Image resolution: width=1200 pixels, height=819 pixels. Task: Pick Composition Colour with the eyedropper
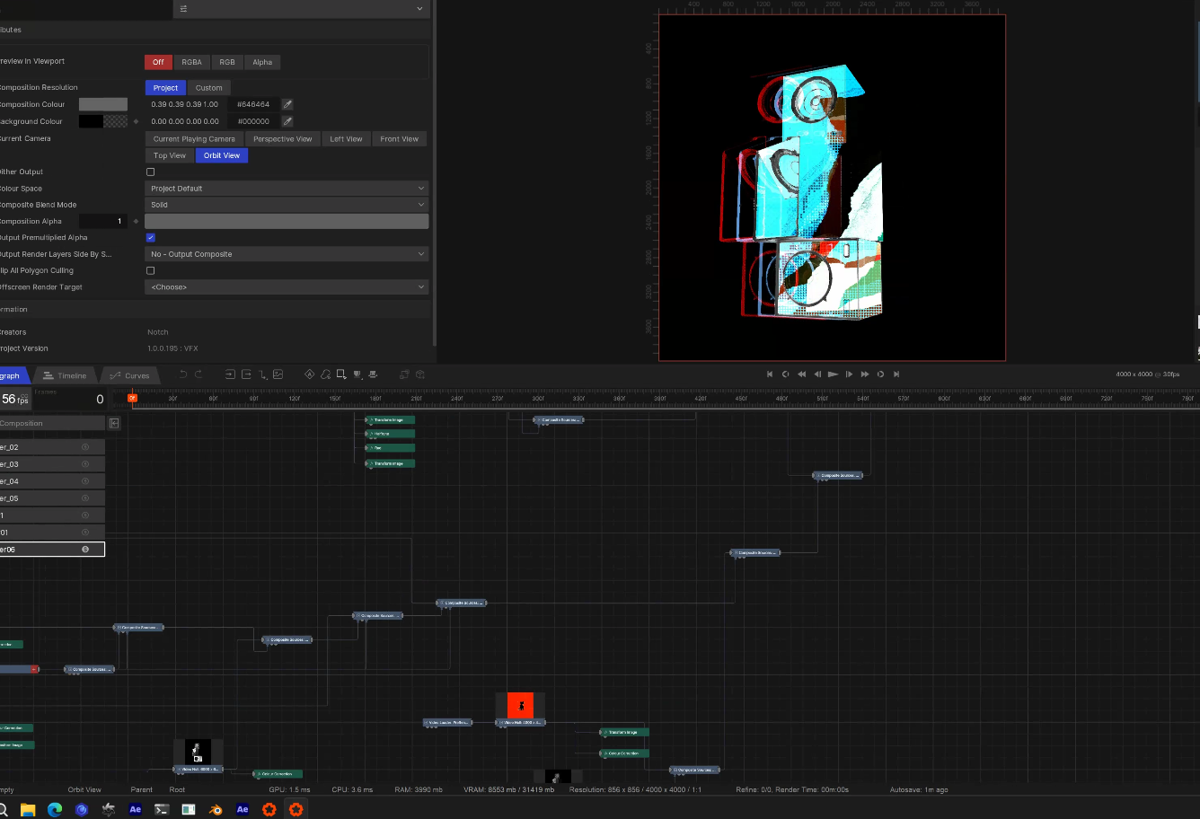coord(287,104)
